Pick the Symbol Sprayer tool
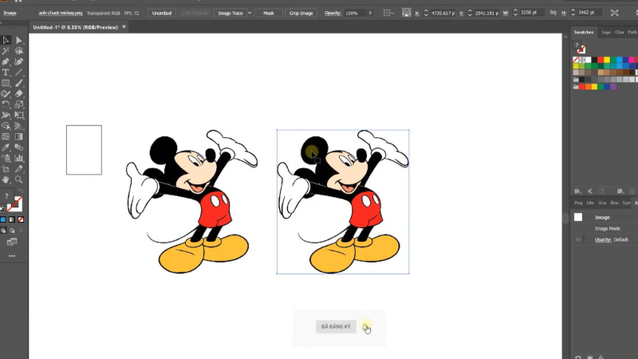Viewport: 638px width, 359px height. pyautogui.click(x=6, y=158)
